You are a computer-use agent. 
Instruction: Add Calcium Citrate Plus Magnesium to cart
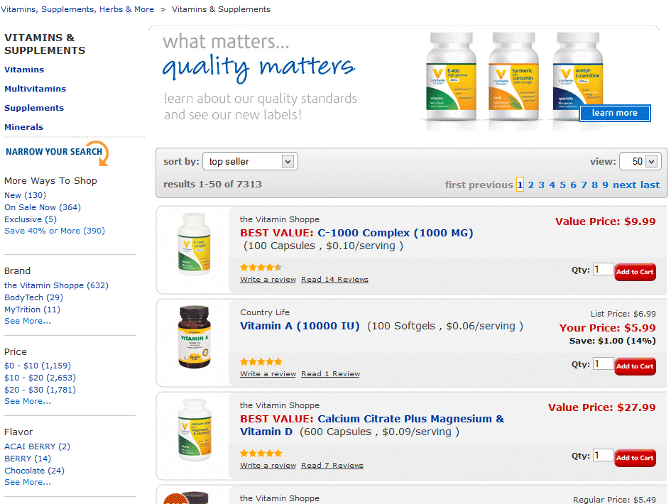pos(634,458)
